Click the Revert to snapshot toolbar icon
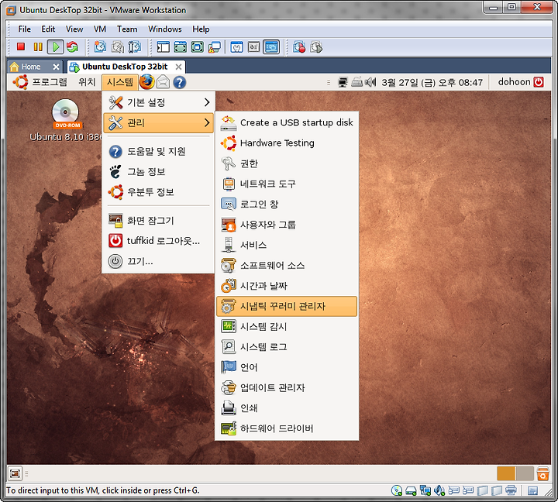Image resolution: width=558 pixels, height=502 pixels. [118, 46]
